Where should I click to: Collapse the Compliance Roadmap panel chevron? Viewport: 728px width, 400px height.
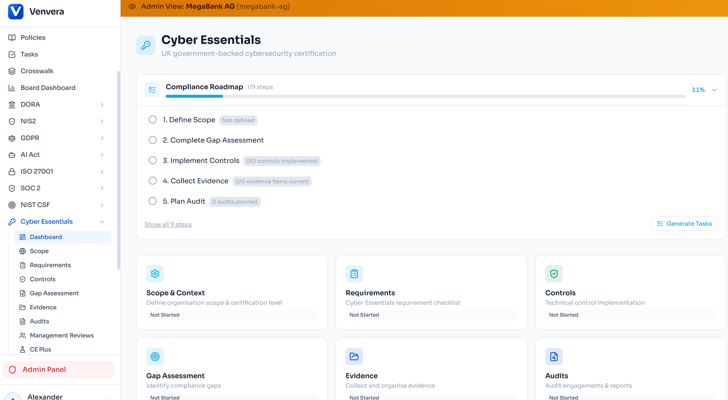tap(714, 90)
